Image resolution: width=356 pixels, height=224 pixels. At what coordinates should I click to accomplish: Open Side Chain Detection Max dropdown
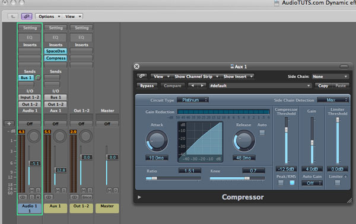[x=333, y=100]
